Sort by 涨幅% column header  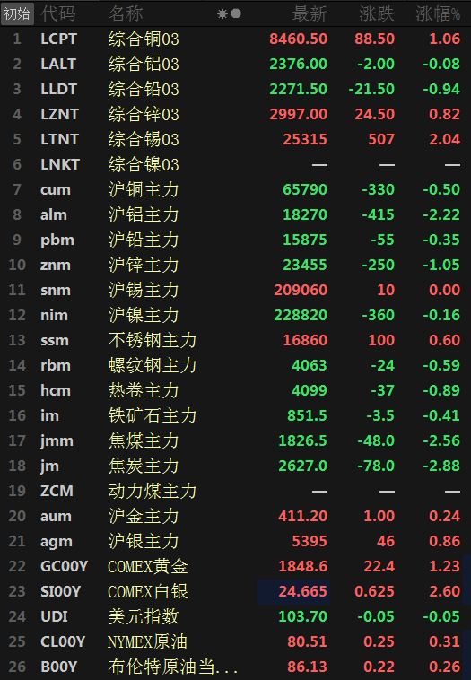[438, 13]
